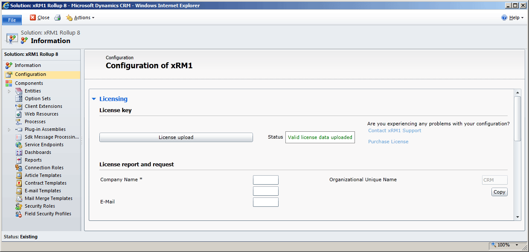
Task: Expand the Plug-in Assemblies tree node
Action: tap(9, 130)
